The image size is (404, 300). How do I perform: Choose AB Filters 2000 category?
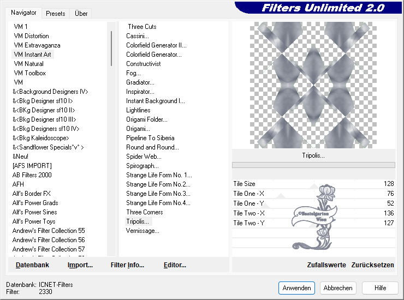coord(32,175)
